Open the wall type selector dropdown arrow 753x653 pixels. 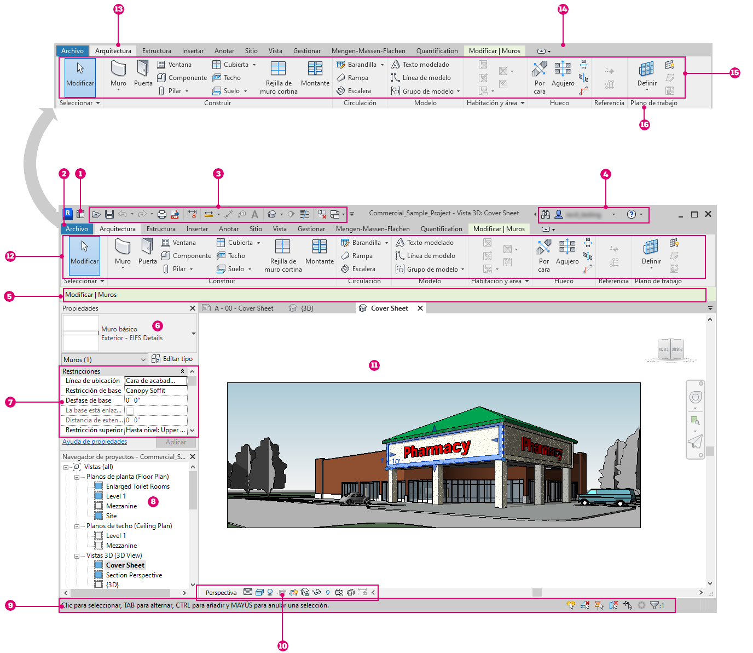193,334
